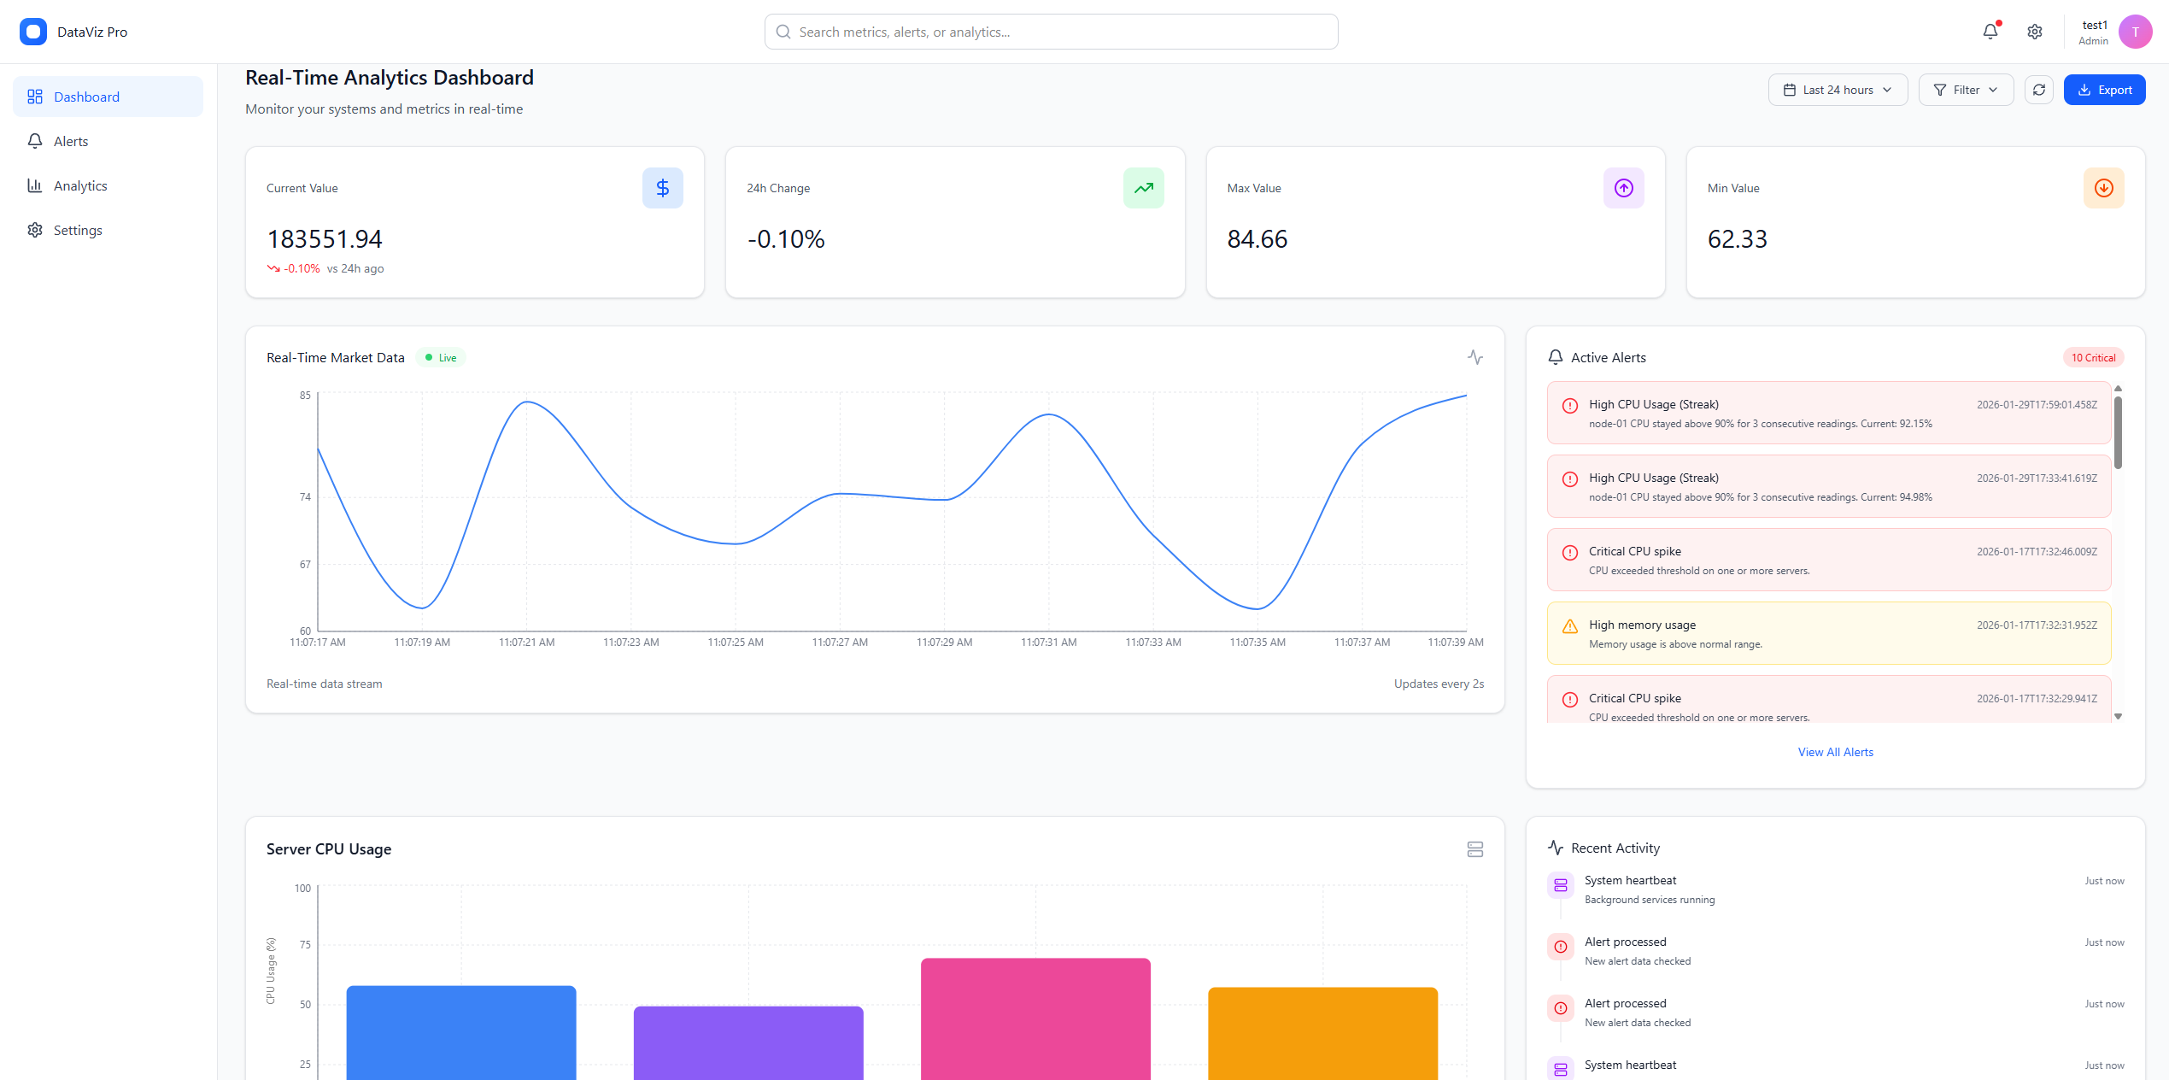Viewport: 2169px width, 1080px height.
Task: Click the purple CPU usage bar
Action: (748, 1042)
